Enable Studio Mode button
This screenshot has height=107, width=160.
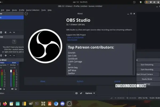[148, 79]
